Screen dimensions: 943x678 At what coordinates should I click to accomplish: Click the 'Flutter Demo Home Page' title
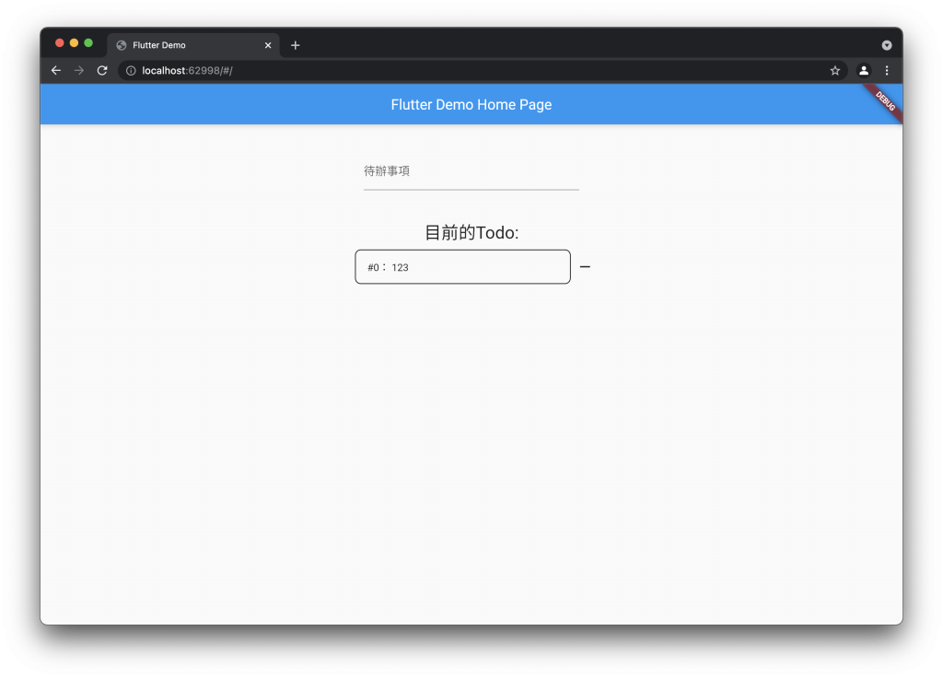pos(471,105)
